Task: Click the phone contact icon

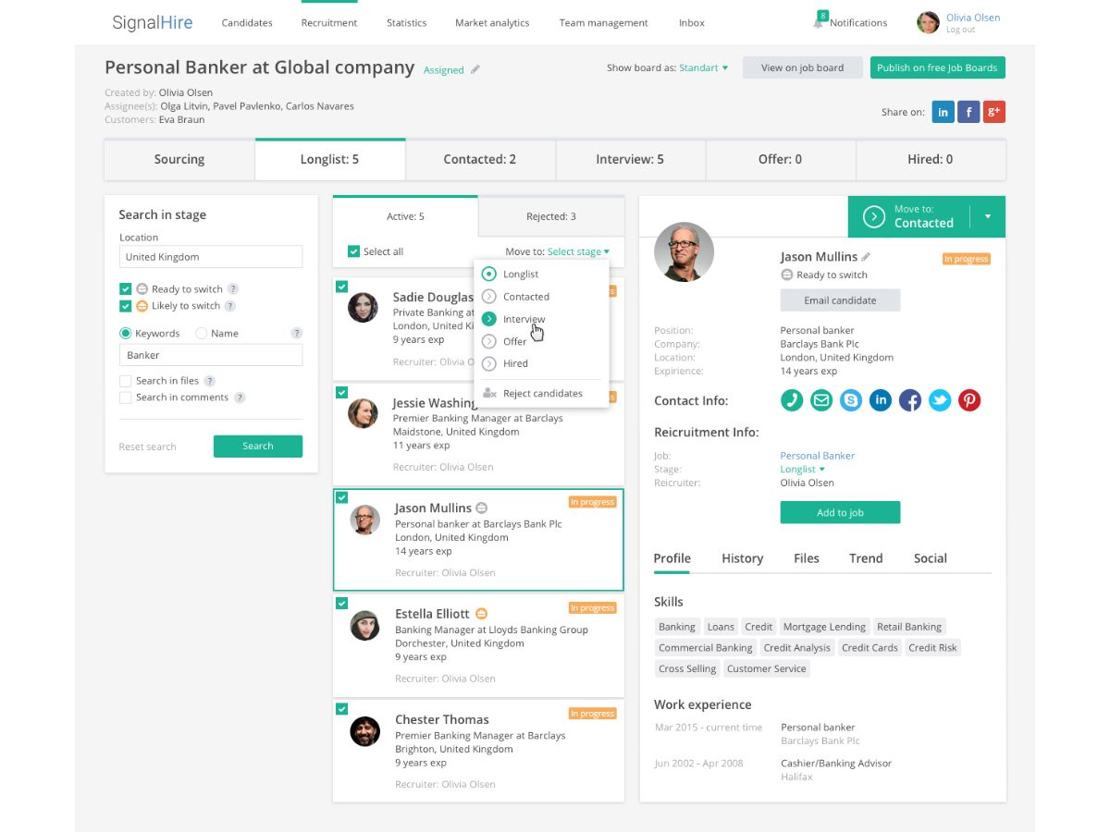Action: pyautogui.click(x=792, y=400)
